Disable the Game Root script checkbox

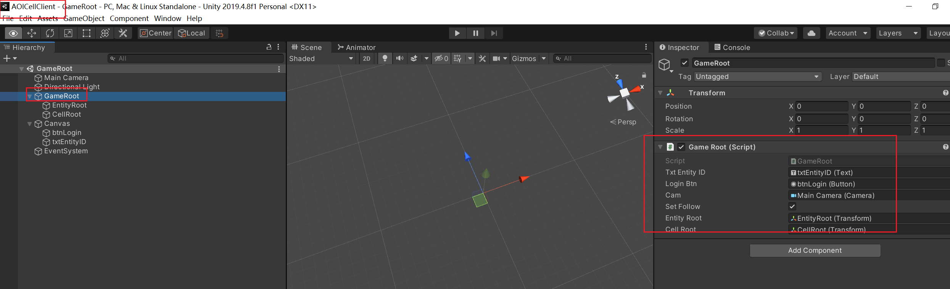click(x=681, y=147)
